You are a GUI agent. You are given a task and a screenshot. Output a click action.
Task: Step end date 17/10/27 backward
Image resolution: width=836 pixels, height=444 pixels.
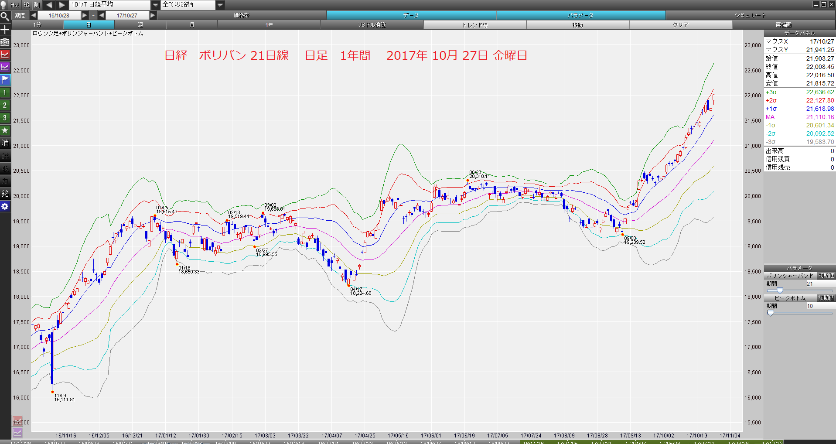pyautogui.click(x=102, y=15)
